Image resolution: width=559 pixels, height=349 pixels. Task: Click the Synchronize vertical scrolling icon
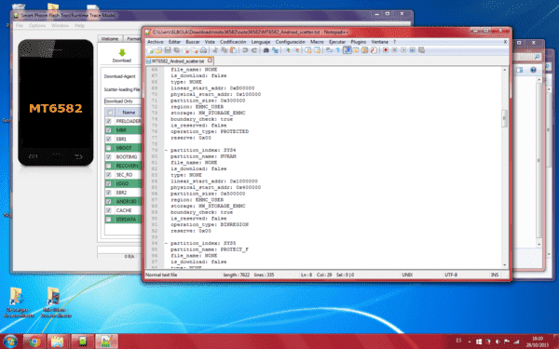[308, 50]
